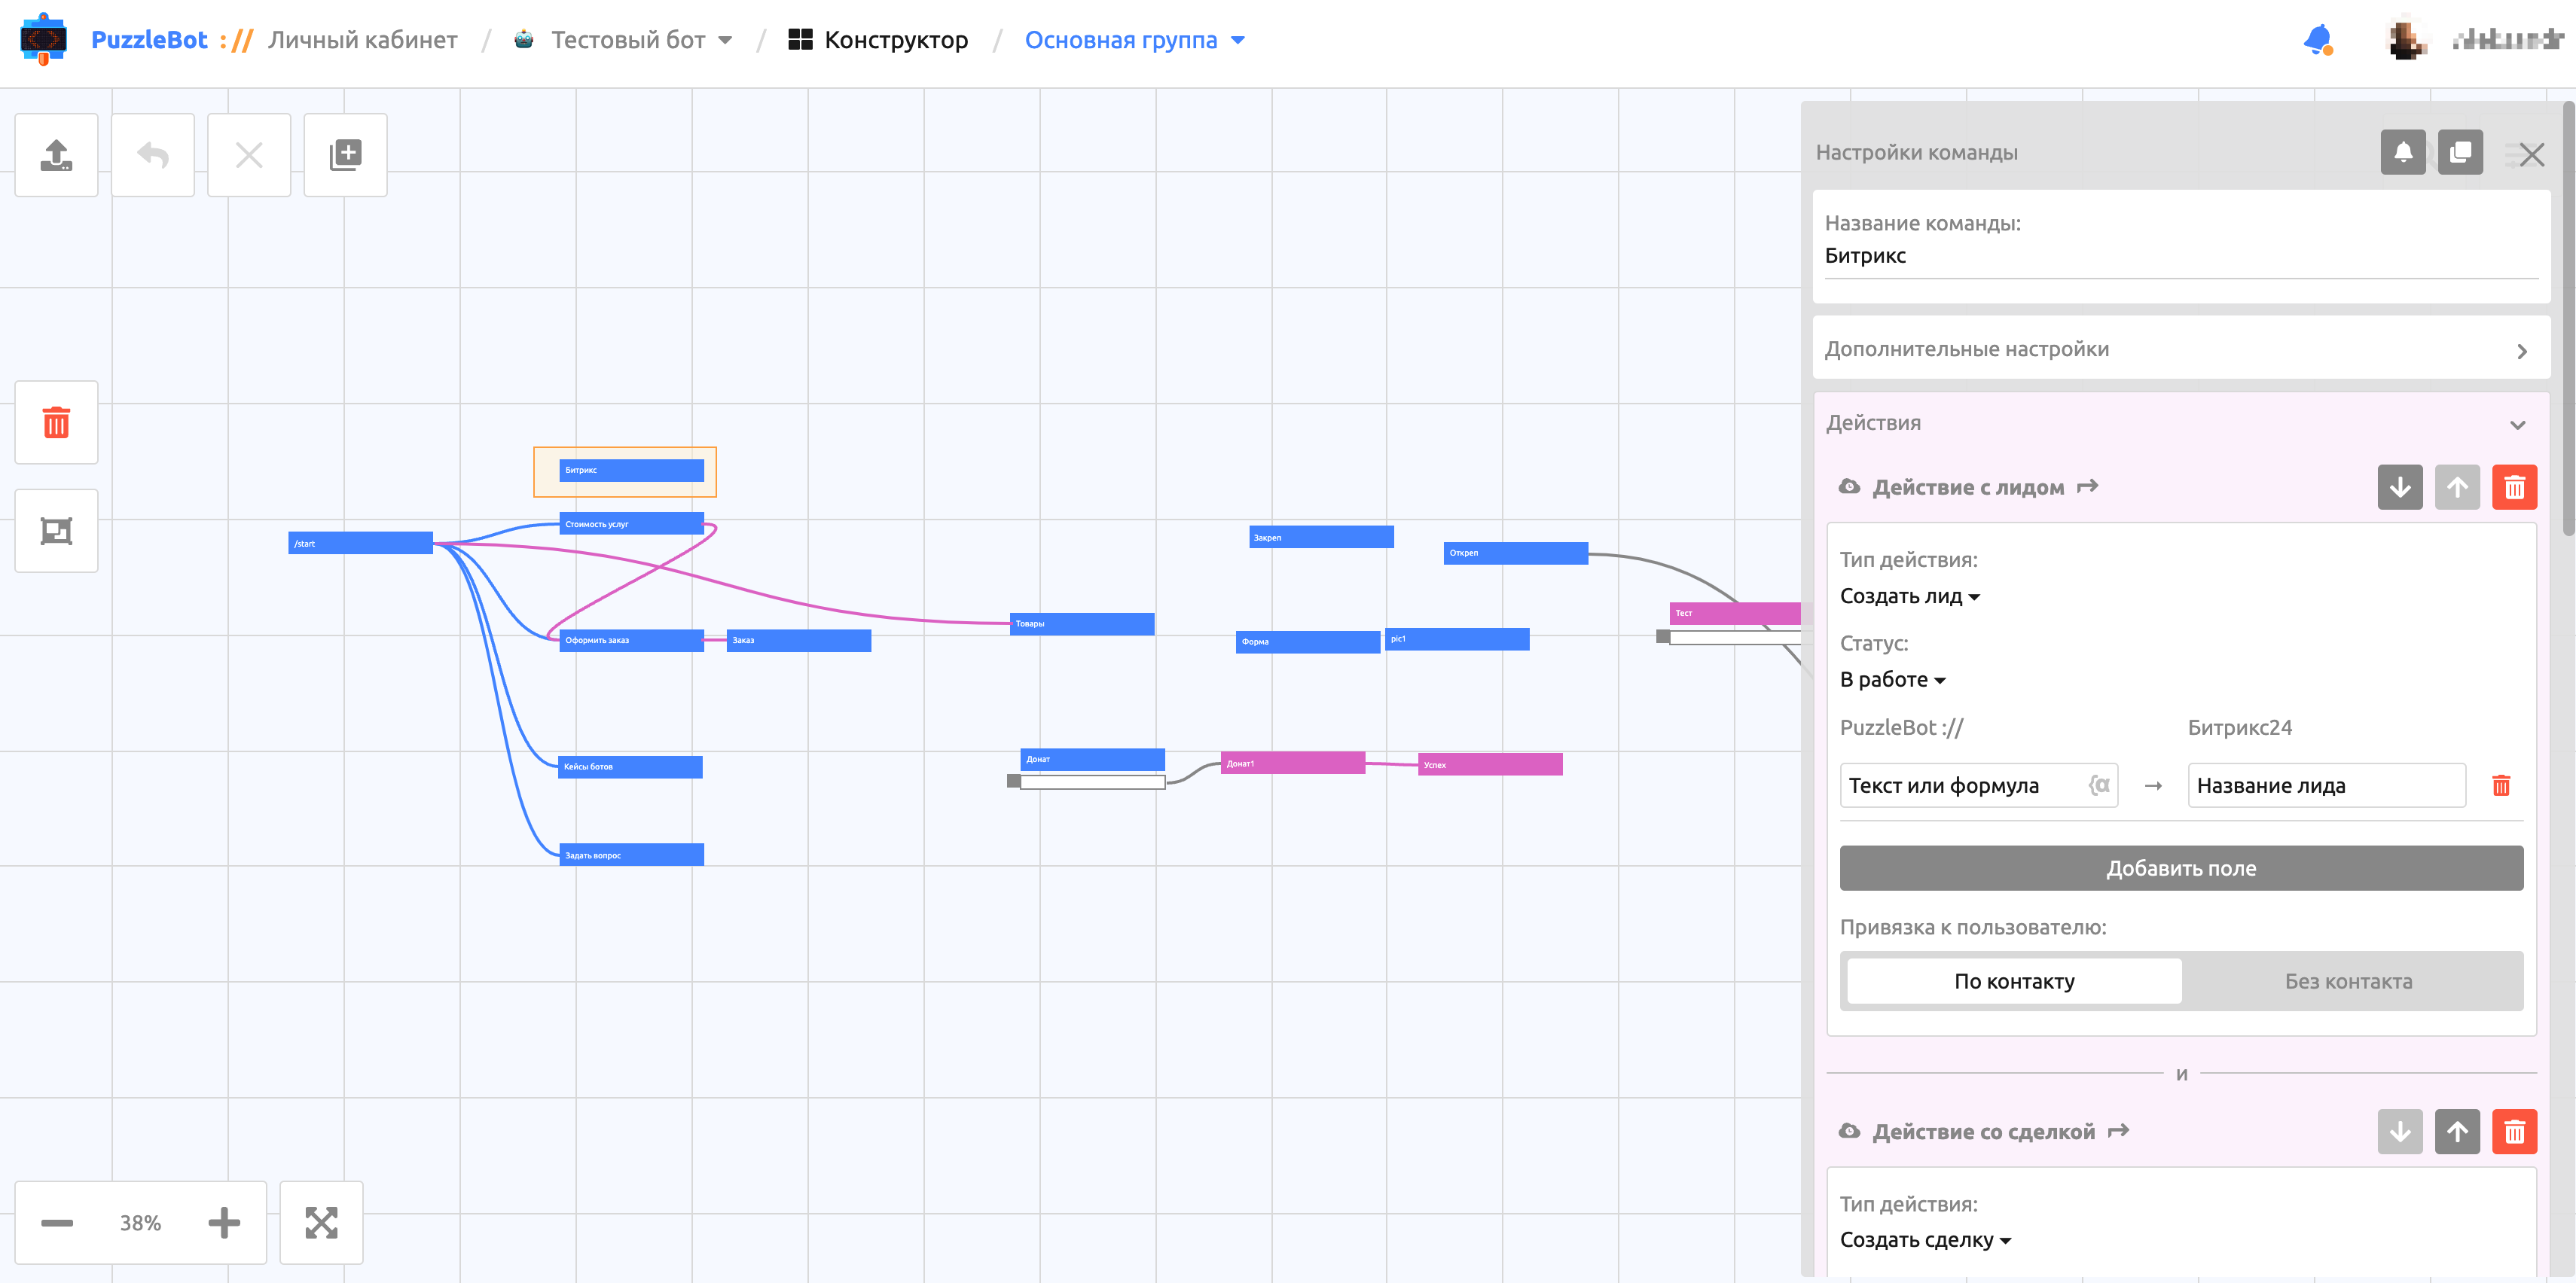
Task: Click the undo arrow icon
Action: point(153,155)
